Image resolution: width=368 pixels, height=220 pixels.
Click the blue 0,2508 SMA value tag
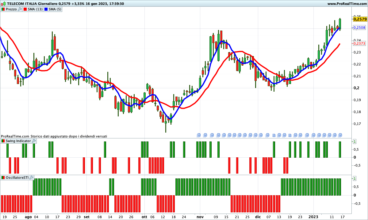coord(359,28)
